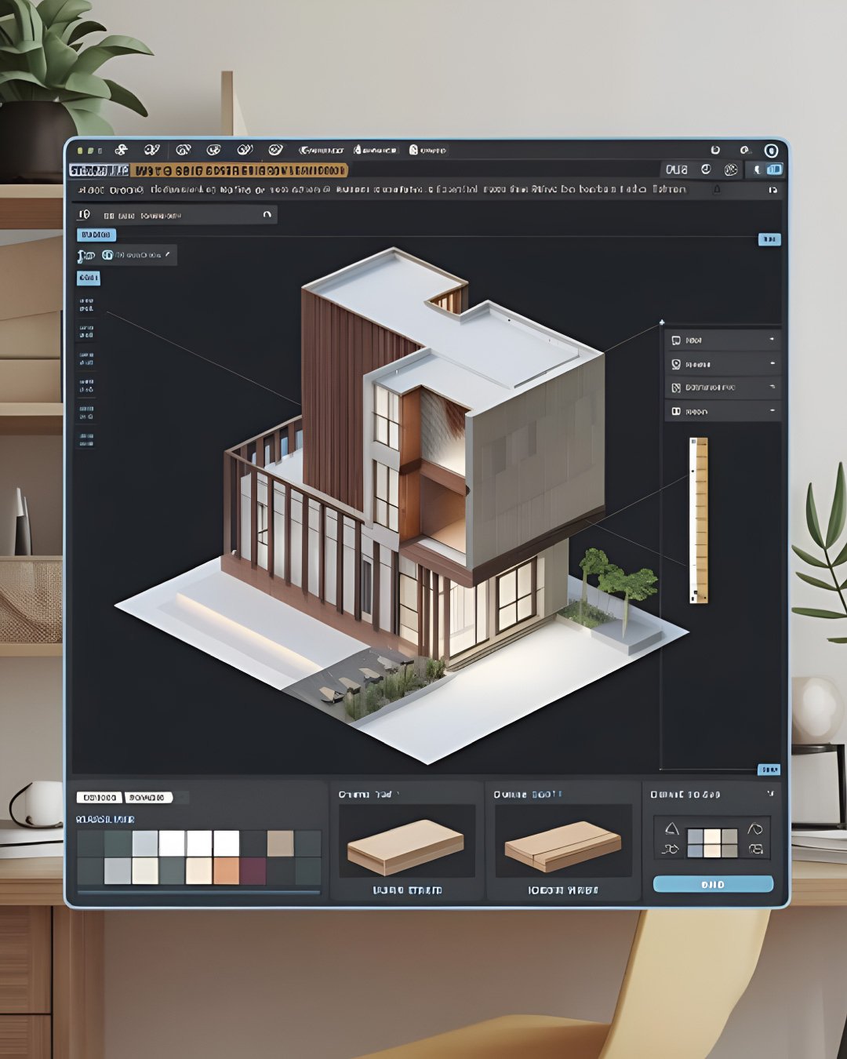847x1059 pixels.
Task: Select the second white tab above color palette
Action: [x=148, y=797]
